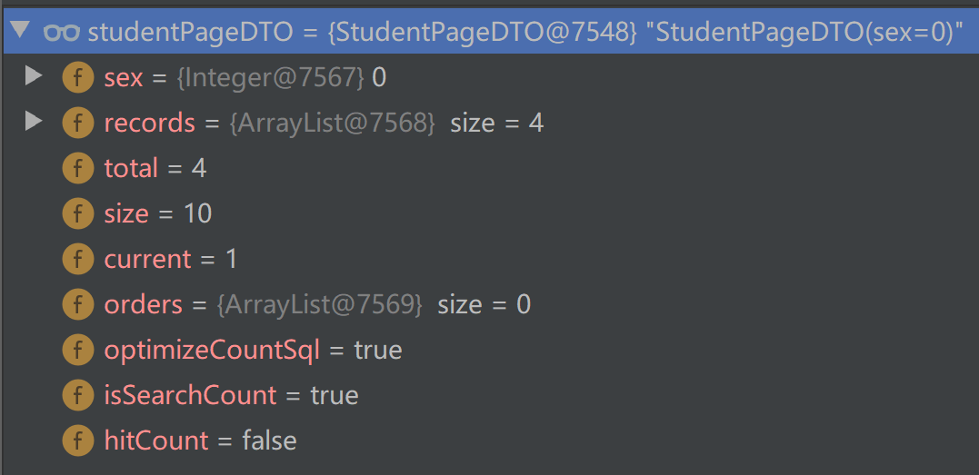Select the isSearchCount = true row

point(489,396)
